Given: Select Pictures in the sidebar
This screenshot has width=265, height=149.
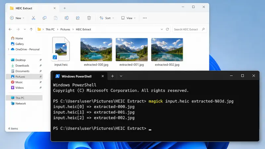Looking at the screenshot, I should tap(24, 77).
